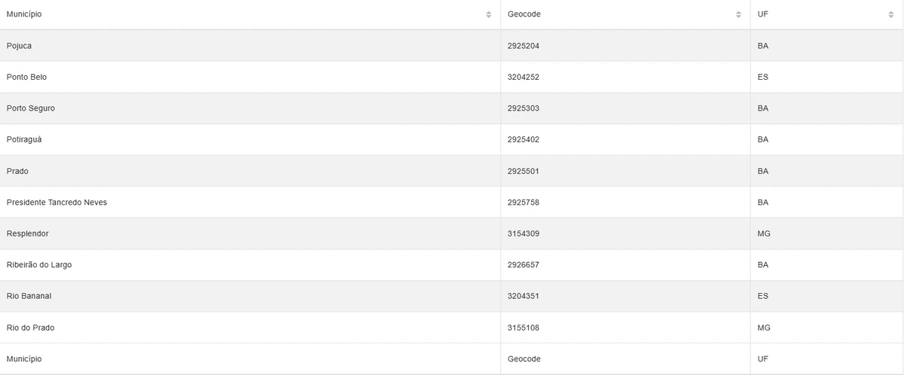
Task: Select geocode value 3204252
Action: coord(524,77)
